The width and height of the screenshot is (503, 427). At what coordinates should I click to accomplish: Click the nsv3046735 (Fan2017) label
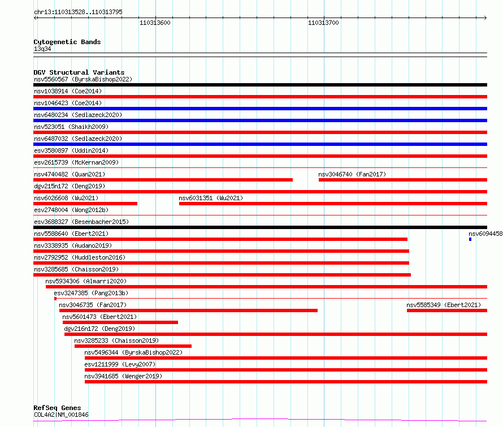click(93, 305)
